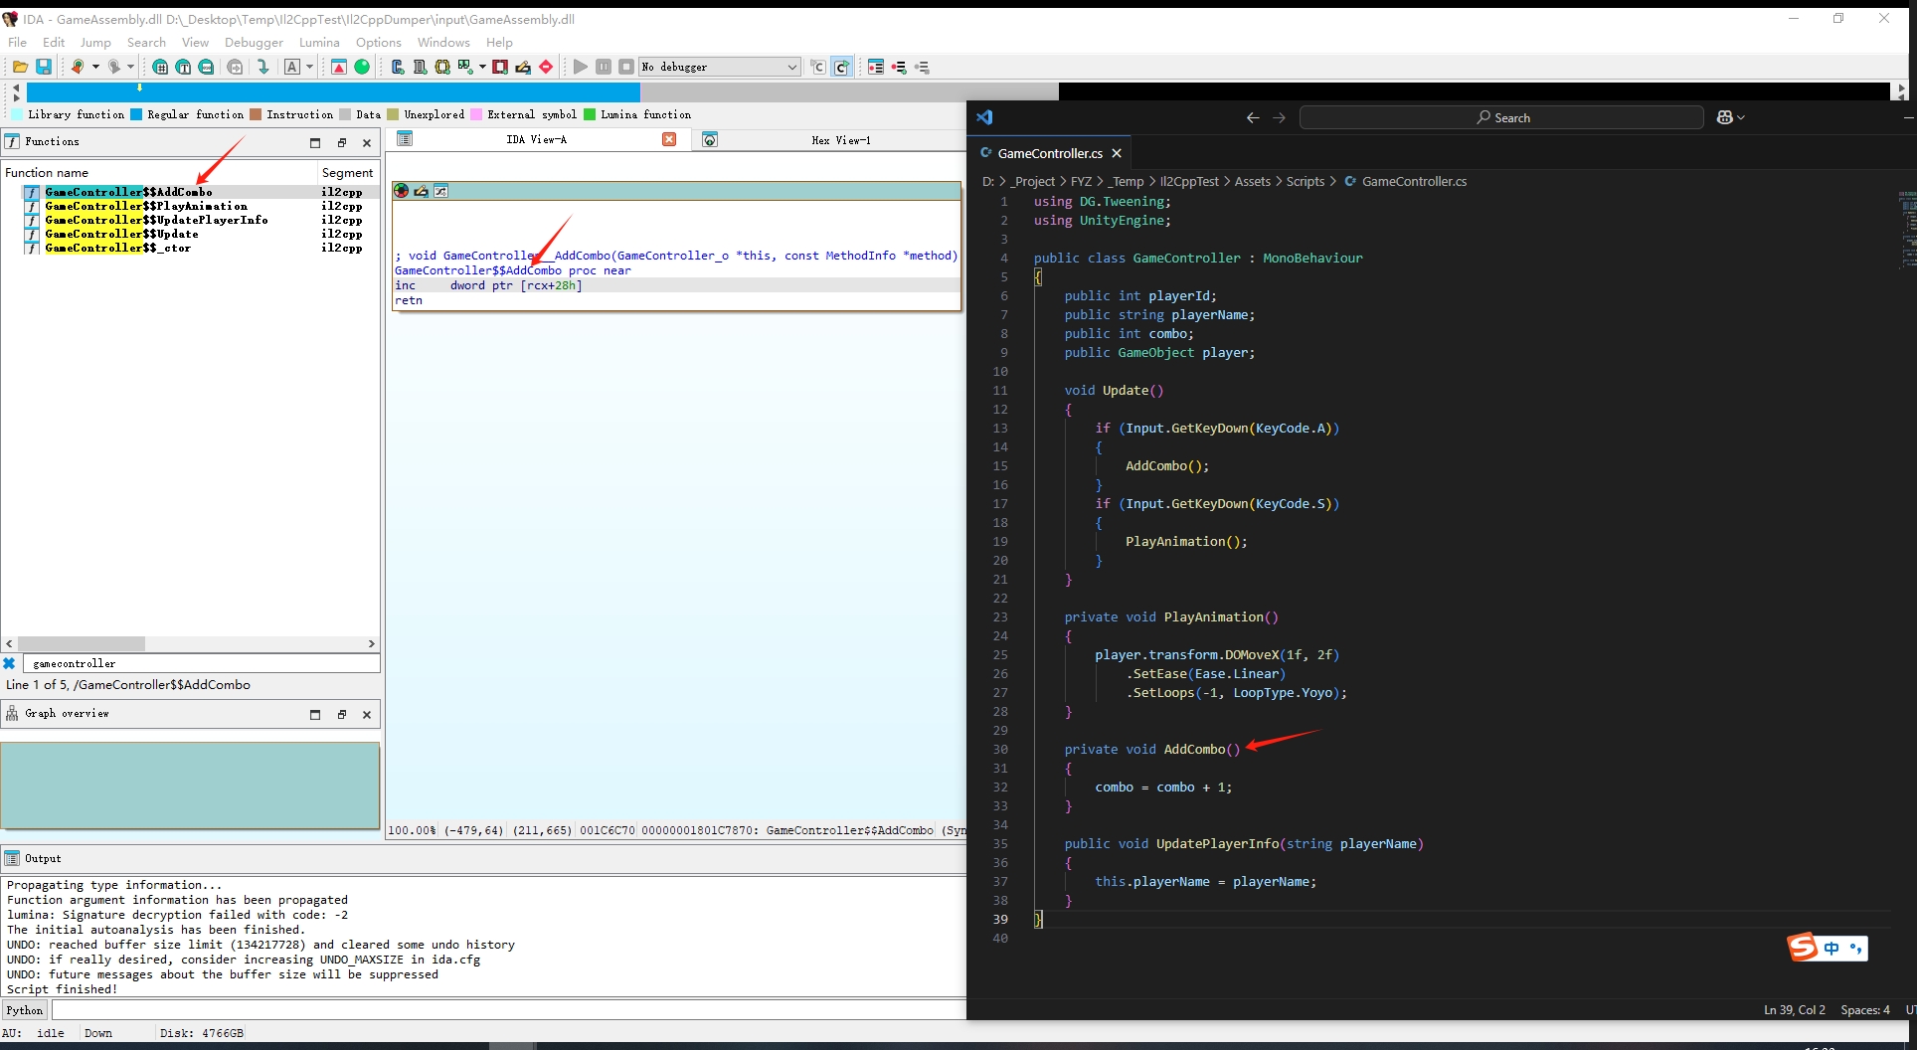Click the VS Code Search box
The image size is (1917, 1050).
tap(1501, 117)
